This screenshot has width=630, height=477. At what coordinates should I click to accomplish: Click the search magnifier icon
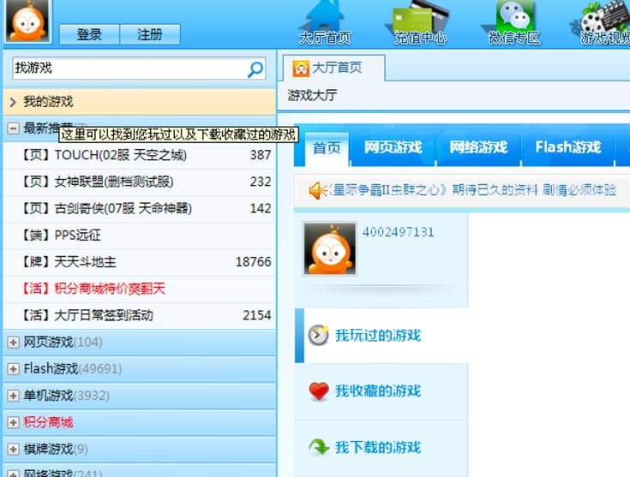click(255, 69)
